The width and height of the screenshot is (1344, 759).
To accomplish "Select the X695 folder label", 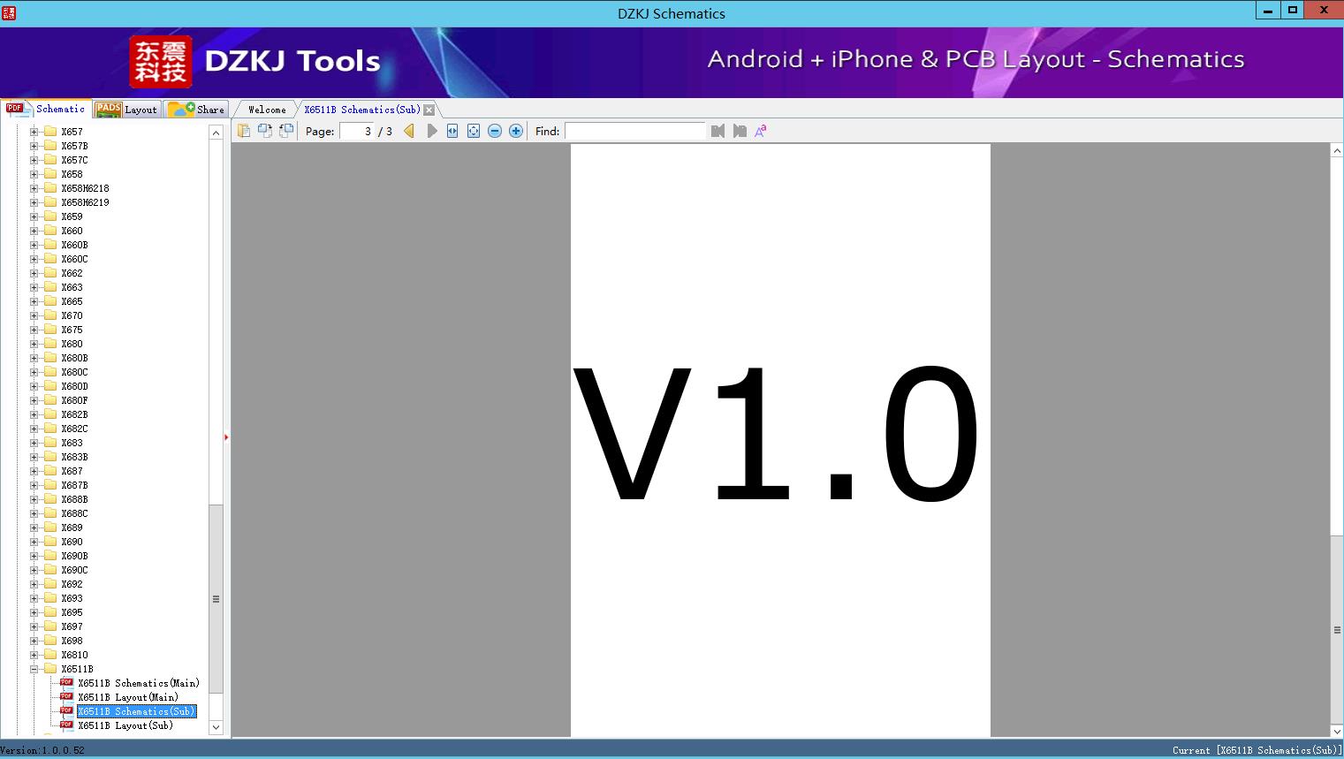I will [72, 612].
